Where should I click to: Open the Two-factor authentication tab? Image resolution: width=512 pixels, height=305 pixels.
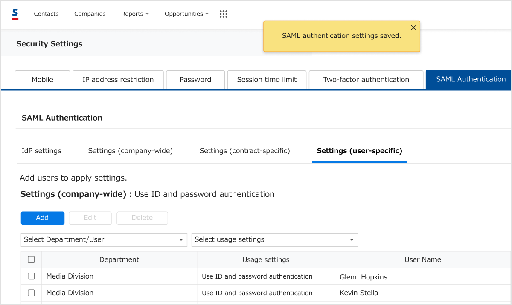(x=366, y=80)
